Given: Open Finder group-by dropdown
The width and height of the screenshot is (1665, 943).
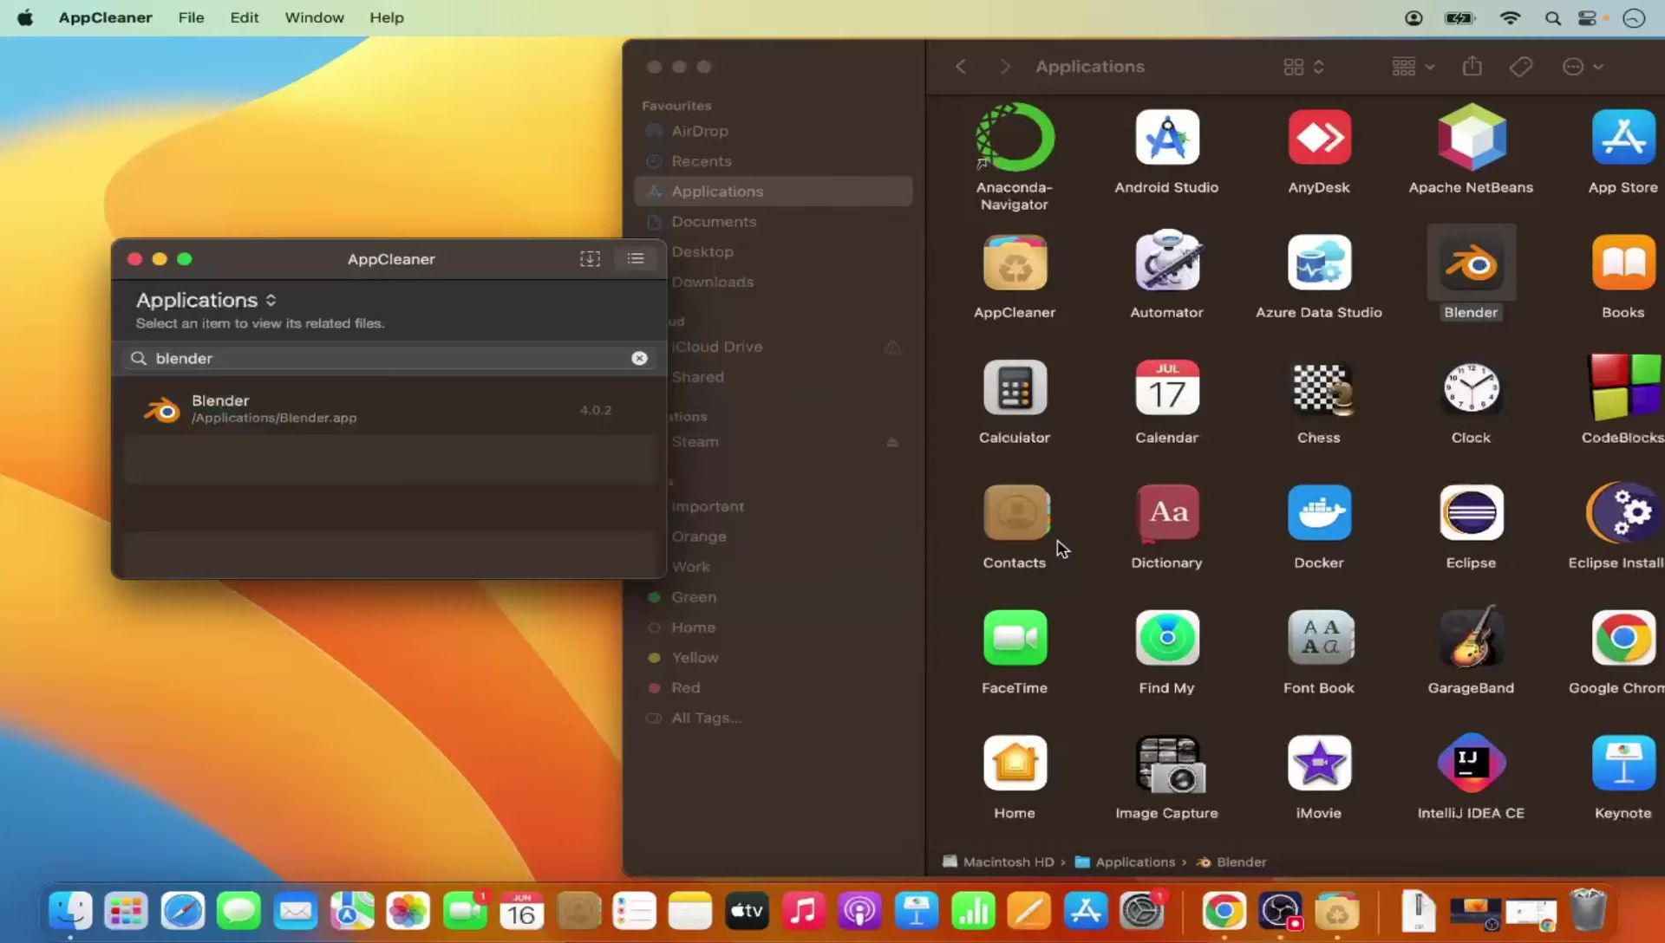Looking at the screenshot, I should pos(1413,67).
